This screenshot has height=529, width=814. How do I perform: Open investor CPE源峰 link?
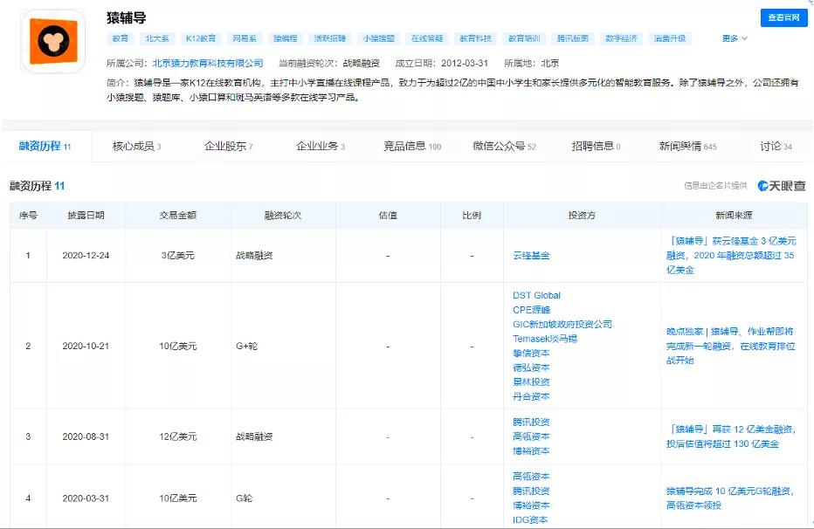pos(531,310)
